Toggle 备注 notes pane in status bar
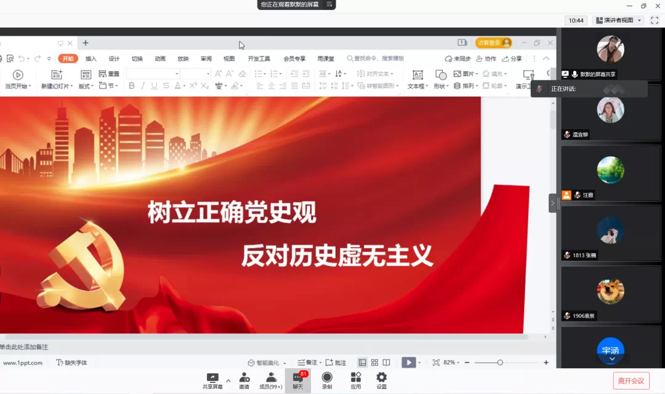The height and width of the screenshot is (394, 665). pos(307,363)
